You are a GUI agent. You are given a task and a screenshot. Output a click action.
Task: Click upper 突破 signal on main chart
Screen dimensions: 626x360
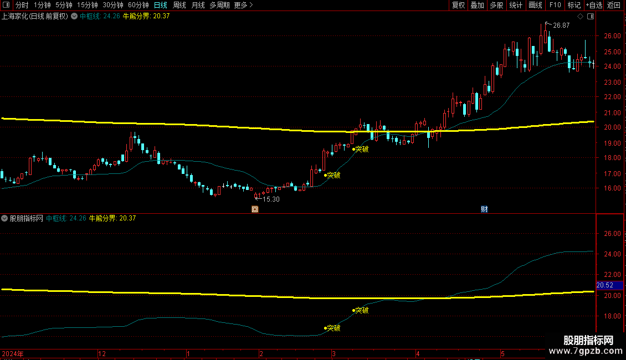362,150
